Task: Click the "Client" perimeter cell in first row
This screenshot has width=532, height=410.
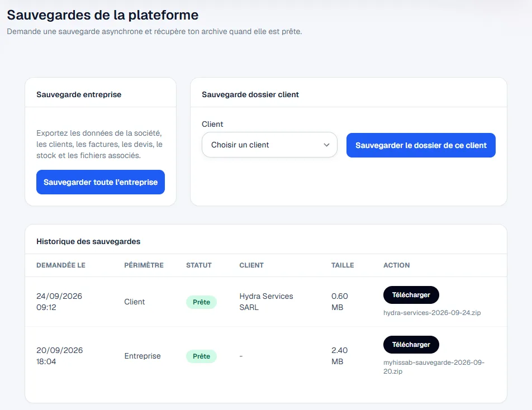Action: 134,302
